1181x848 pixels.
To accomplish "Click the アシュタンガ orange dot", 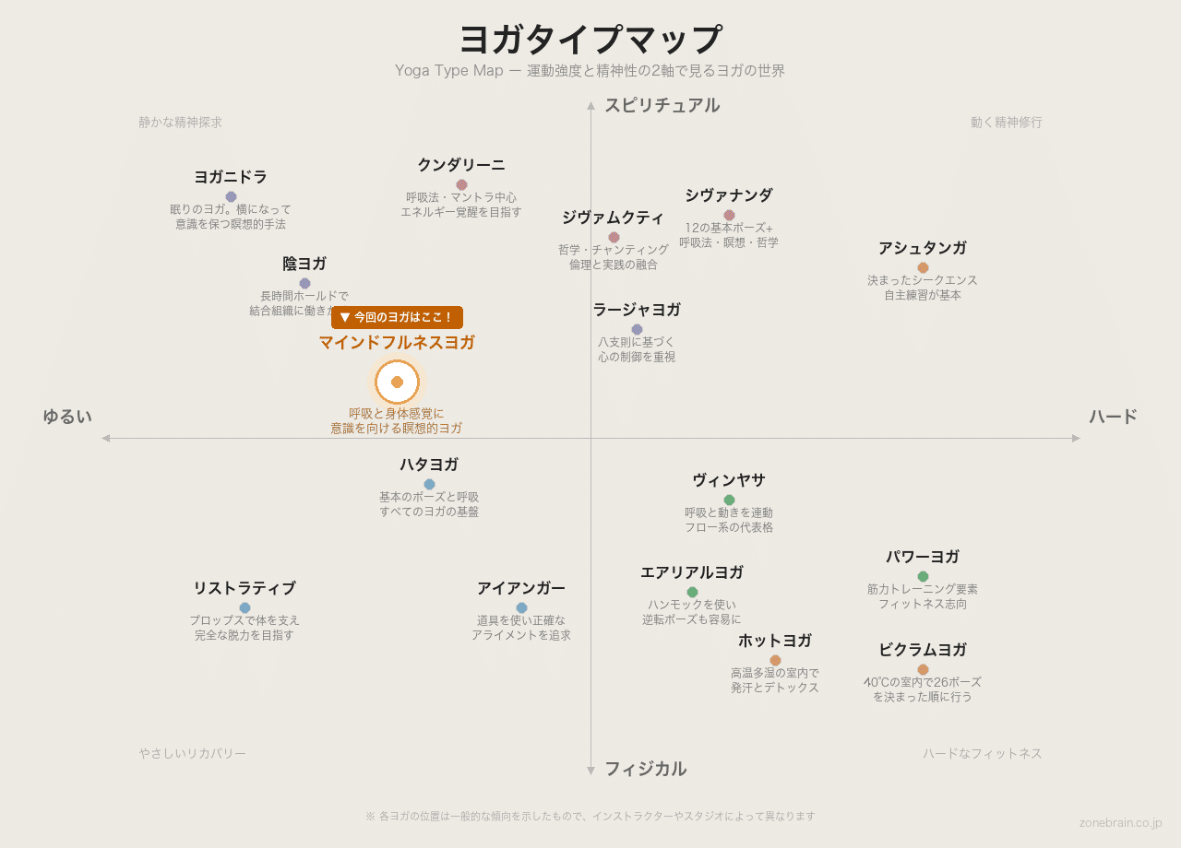I will pyautogui.click(x=923, y=267).
